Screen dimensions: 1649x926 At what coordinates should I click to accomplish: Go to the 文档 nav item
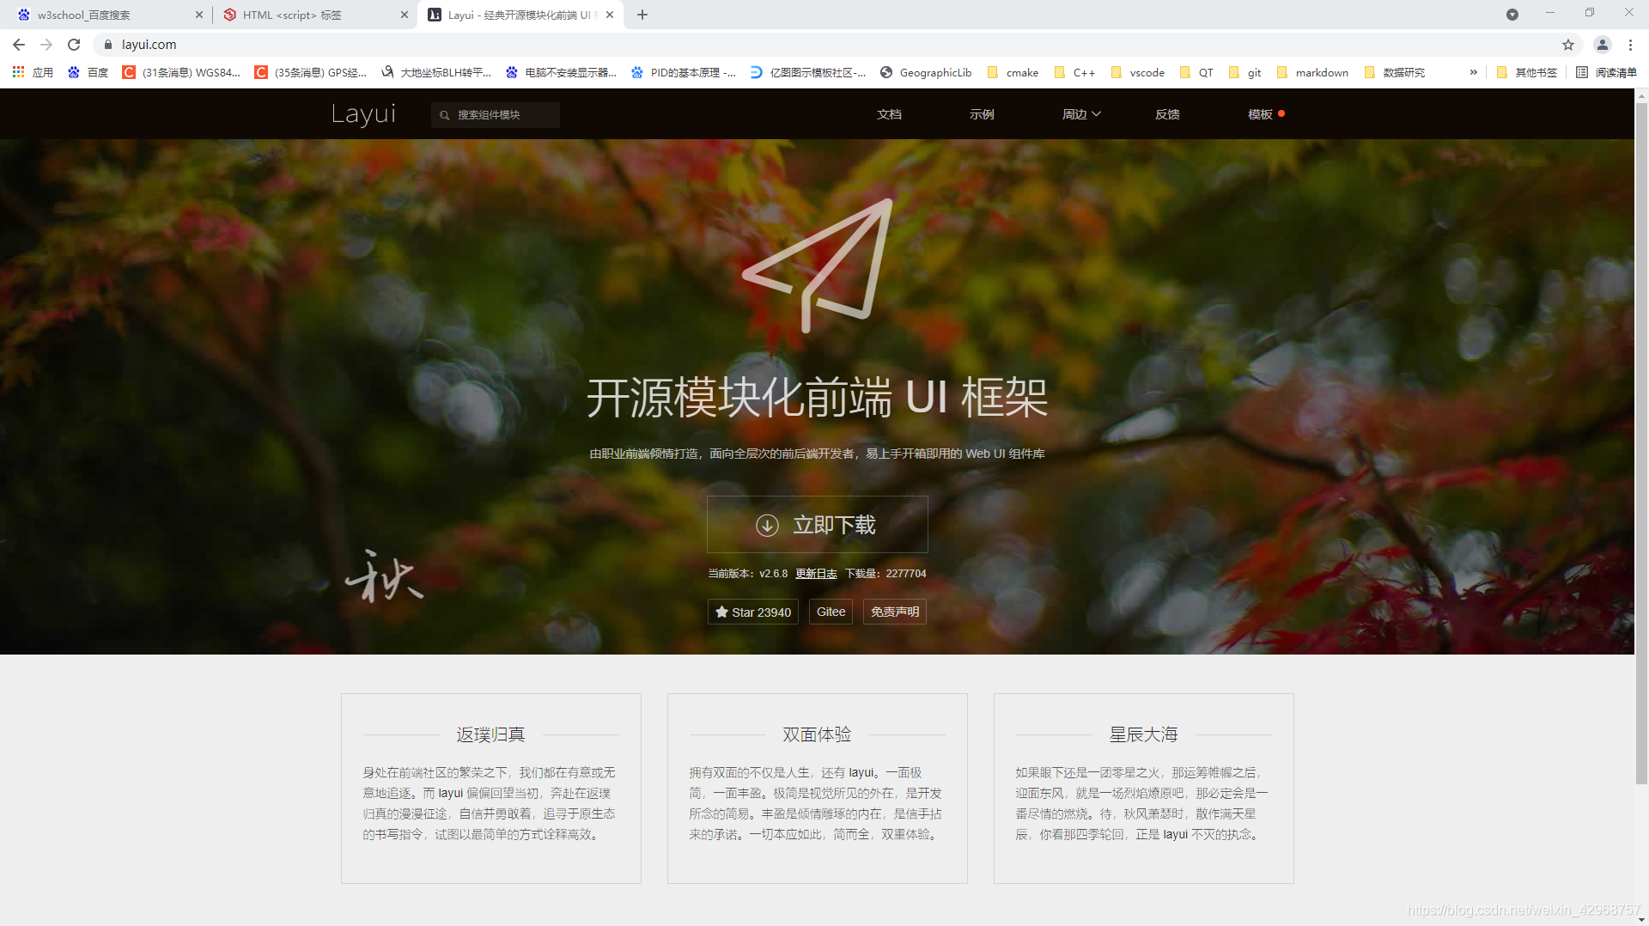pos(889,114)
